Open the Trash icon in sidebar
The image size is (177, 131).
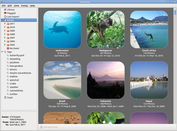(5, 98)
